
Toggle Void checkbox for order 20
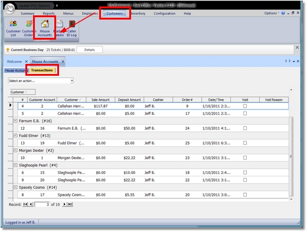(245, 195)
